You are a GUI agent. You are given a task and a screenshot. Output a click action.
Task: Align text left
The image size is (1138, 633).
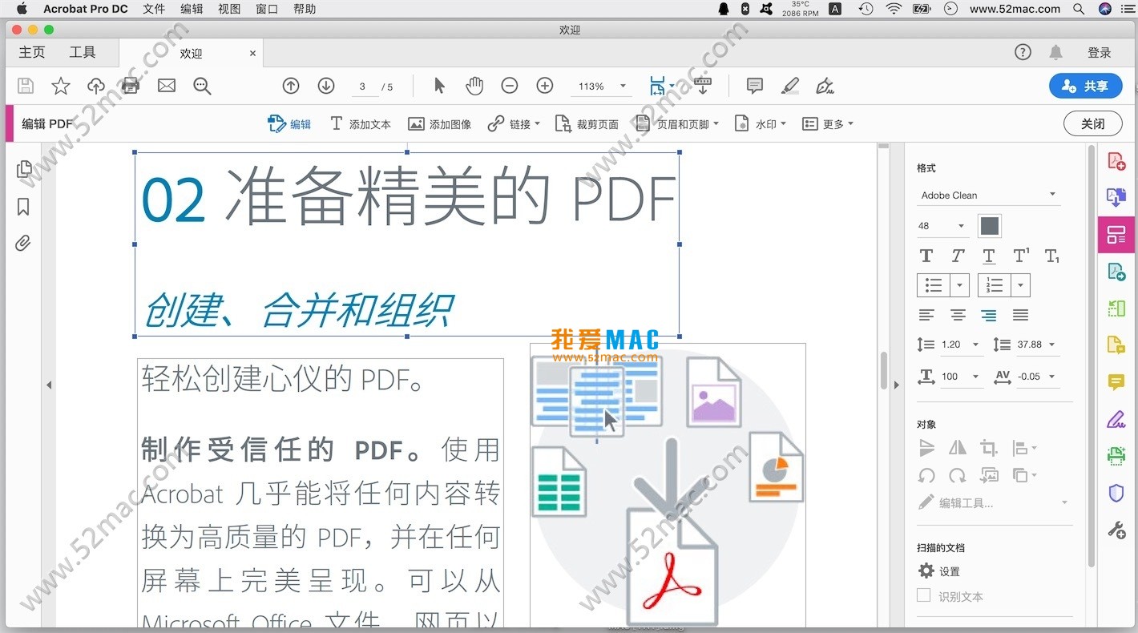[926, 315]
